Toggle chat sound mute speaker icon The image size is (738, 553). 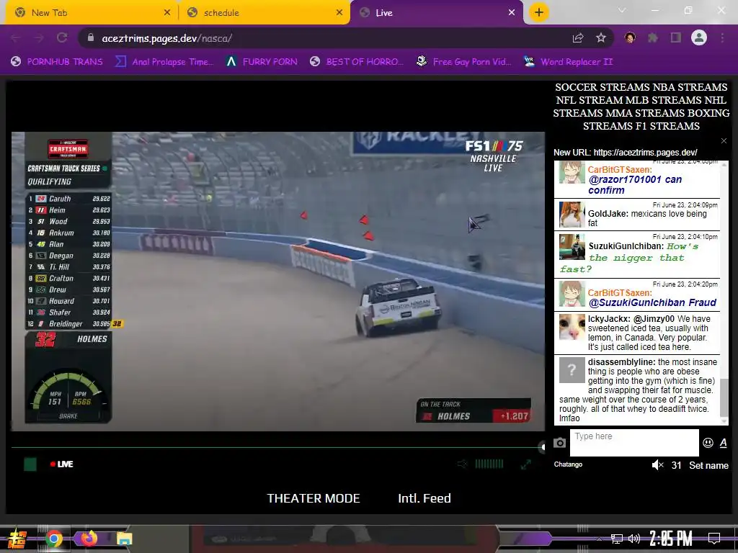click(x=657, y=465)
